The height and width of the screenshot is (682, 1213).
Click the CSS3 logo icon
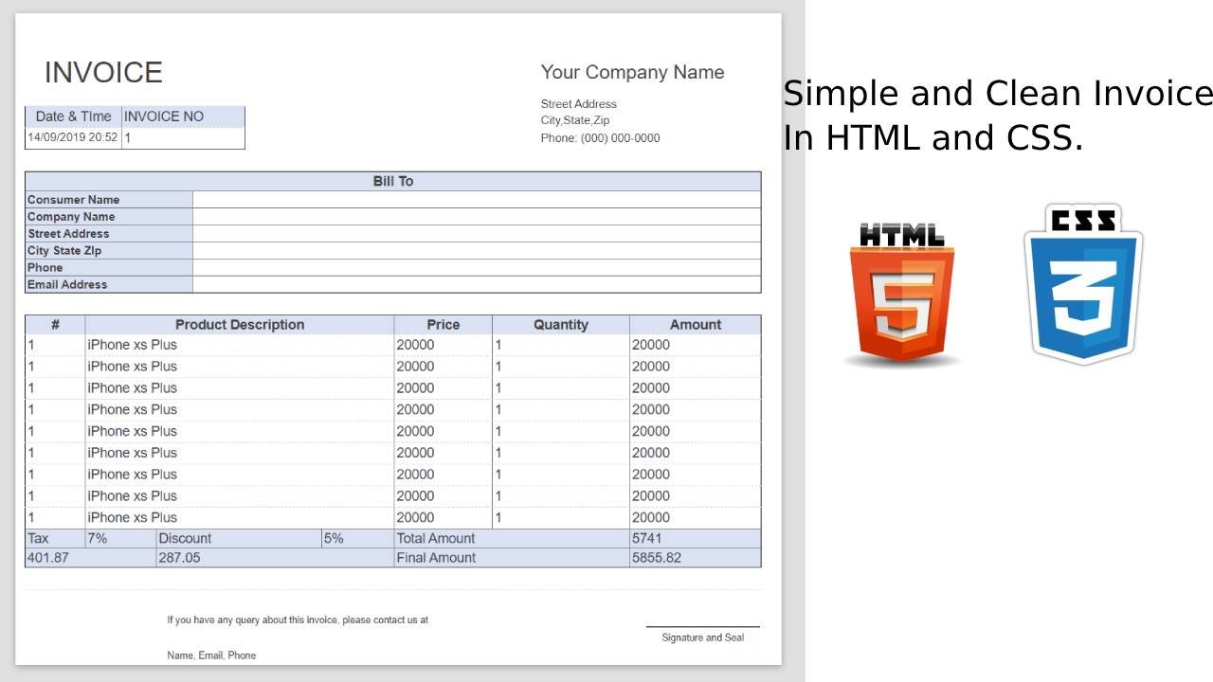coord(1082,281)
